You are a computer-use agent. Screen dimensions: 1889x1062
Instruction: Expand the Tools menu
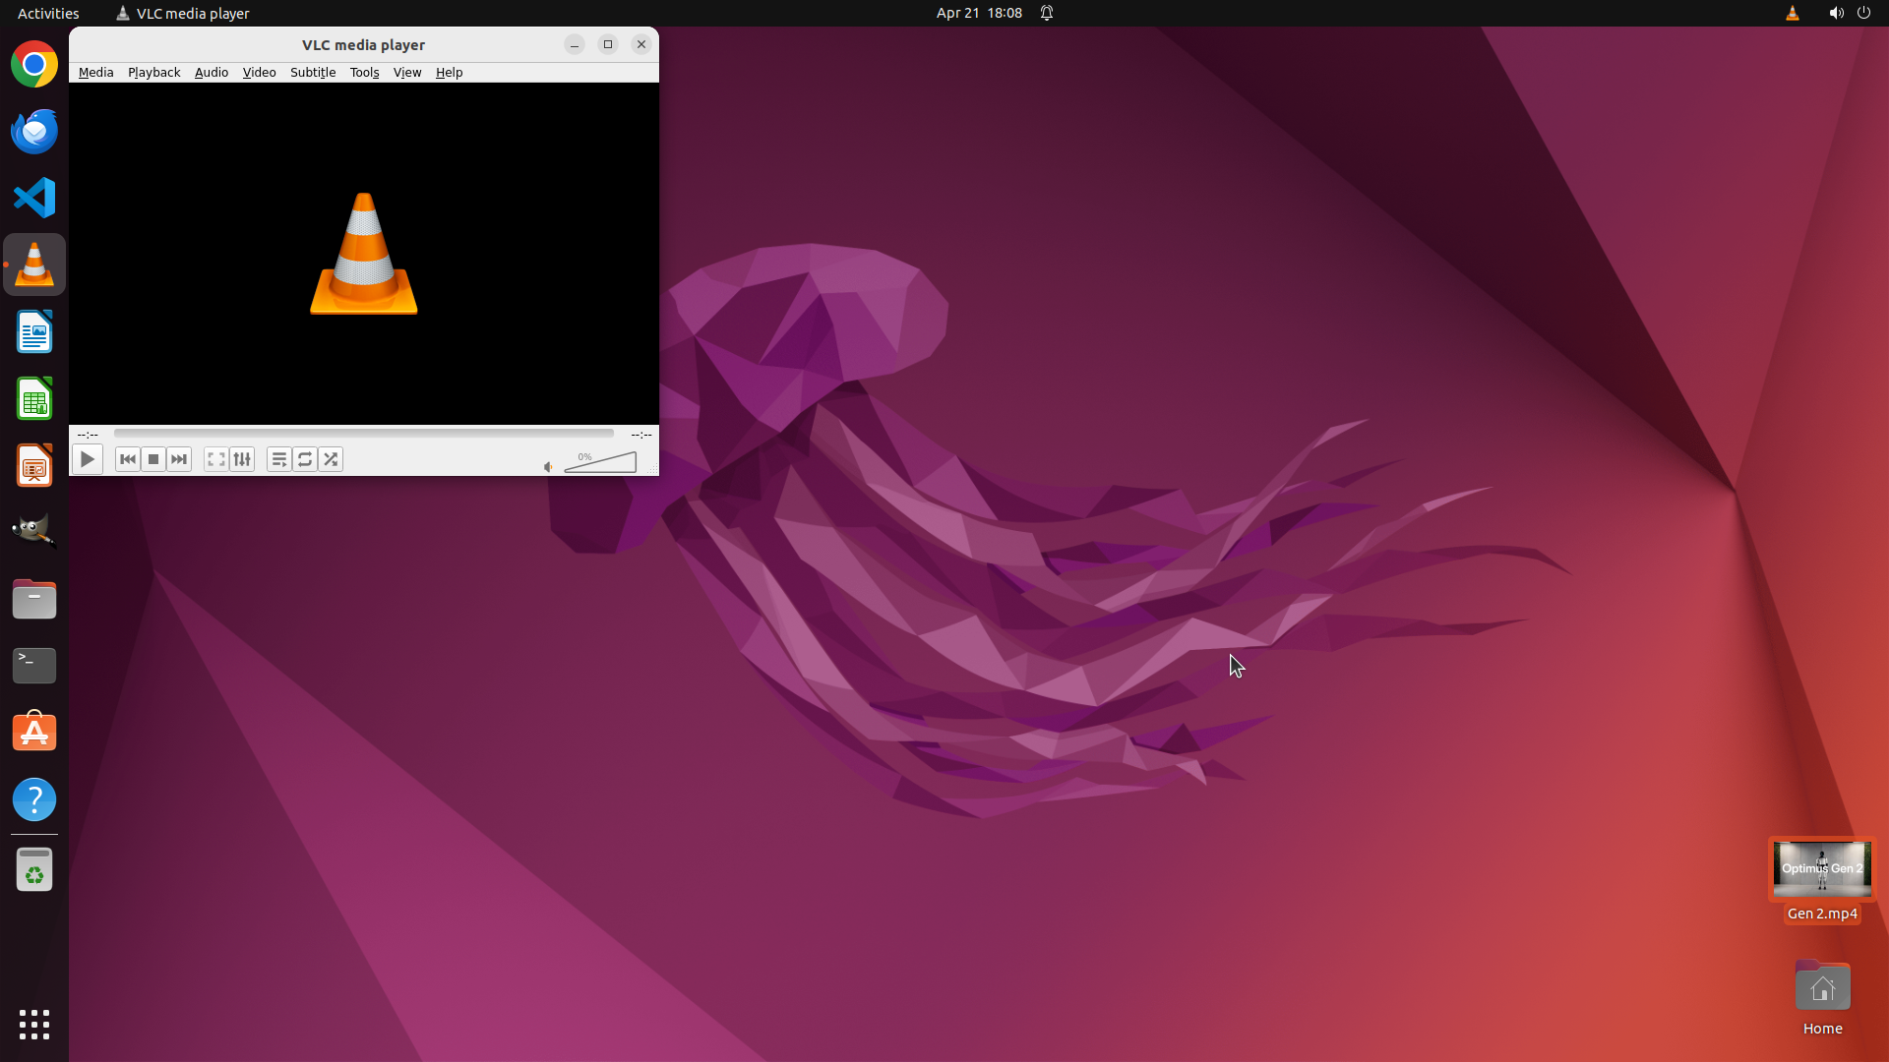point(364,73)
